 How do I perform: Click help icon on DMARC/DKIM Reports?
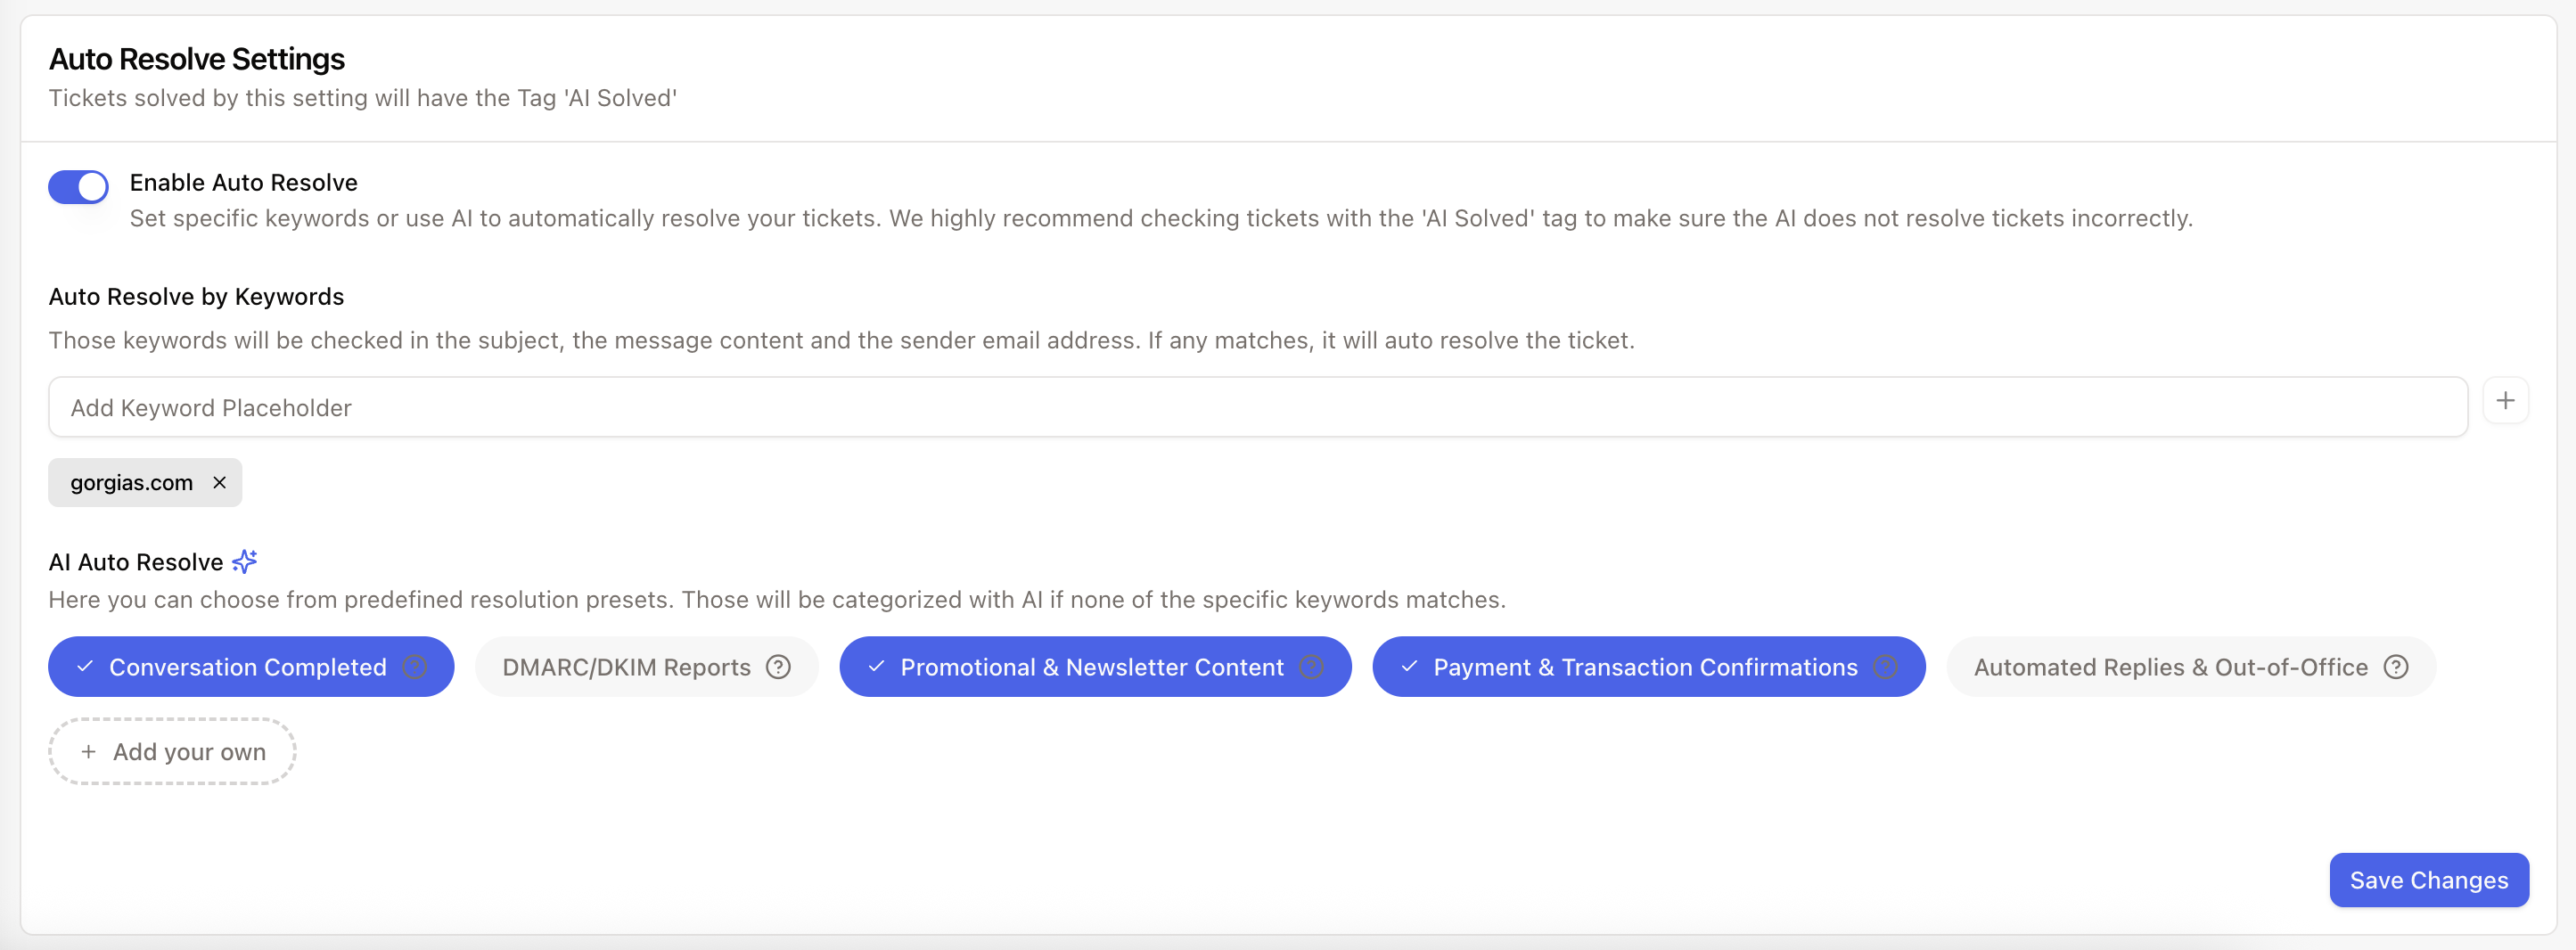click(778, 667)
